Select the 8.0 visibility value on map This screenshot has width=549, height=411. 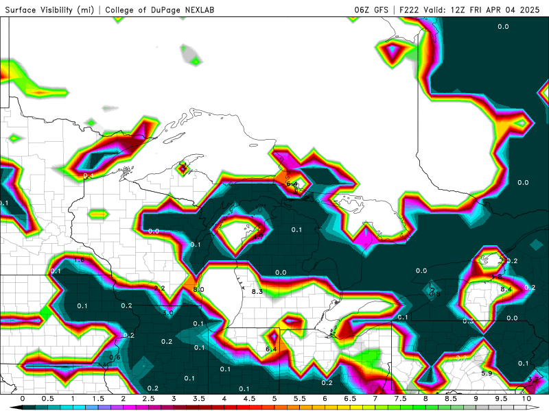198,289
